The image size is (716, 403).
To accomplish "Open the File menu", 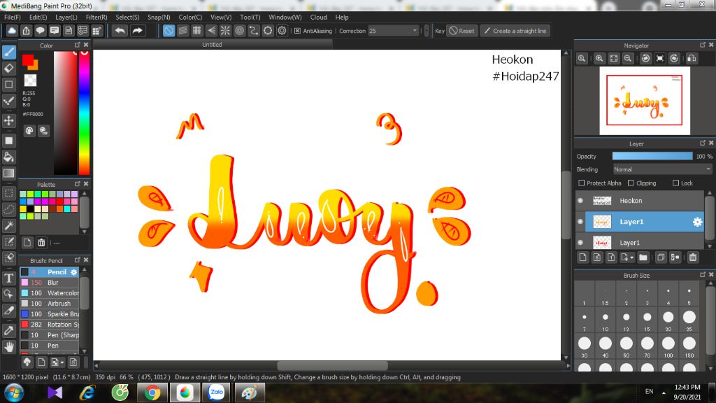I will coord(13,17).
